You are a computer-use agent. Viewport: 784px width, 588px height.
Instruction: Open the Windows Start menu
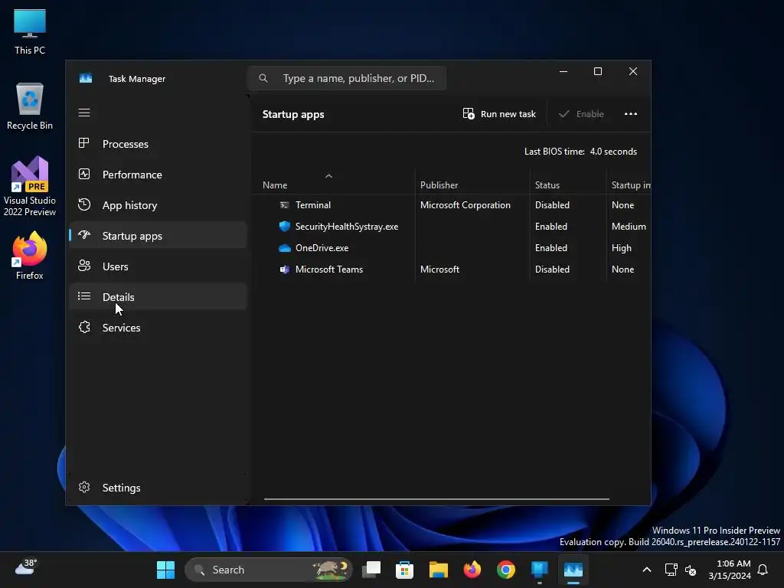click(x=165, y=570)
